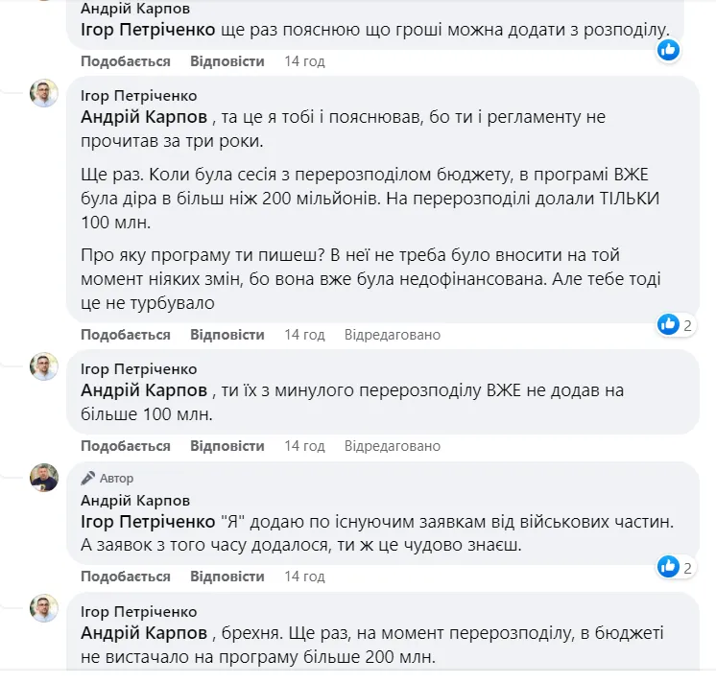This screenshot has height=683, width=716.
Task: Open Відредаговано under the 'не турбувало' comment
Action: coord(392,335)
